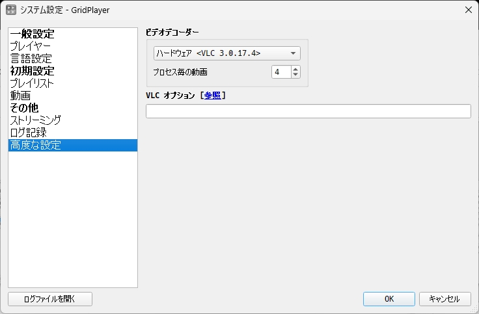This screenshot has height=314, width=479.
Task: Go to the 動画 settings section
Action: (x=20, y=96)
